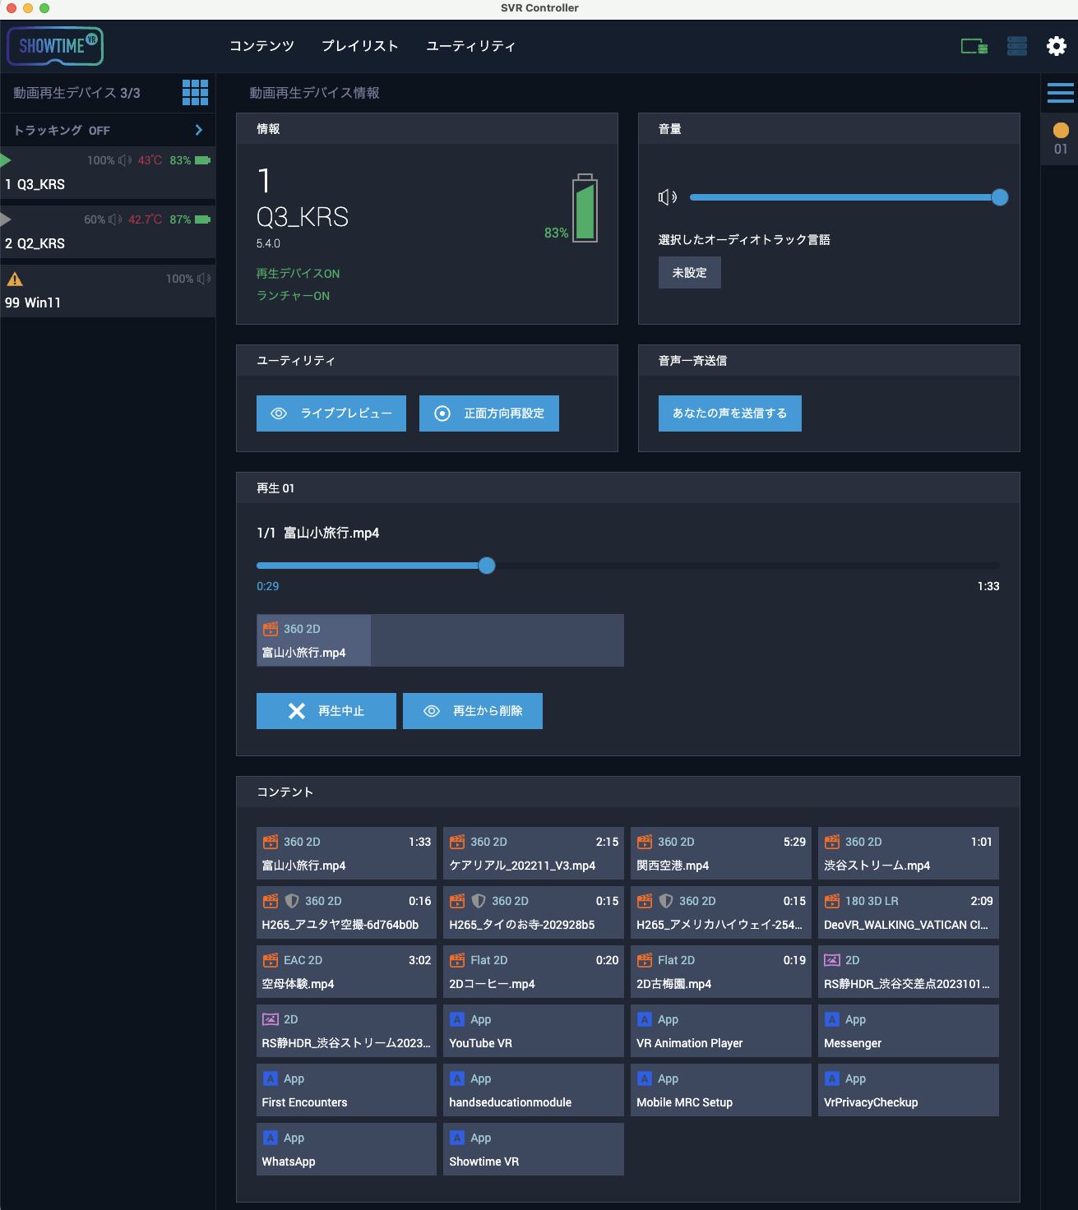Launch Showtime VR app
Viewport: 1078px width, 1210px height.
534,1149
